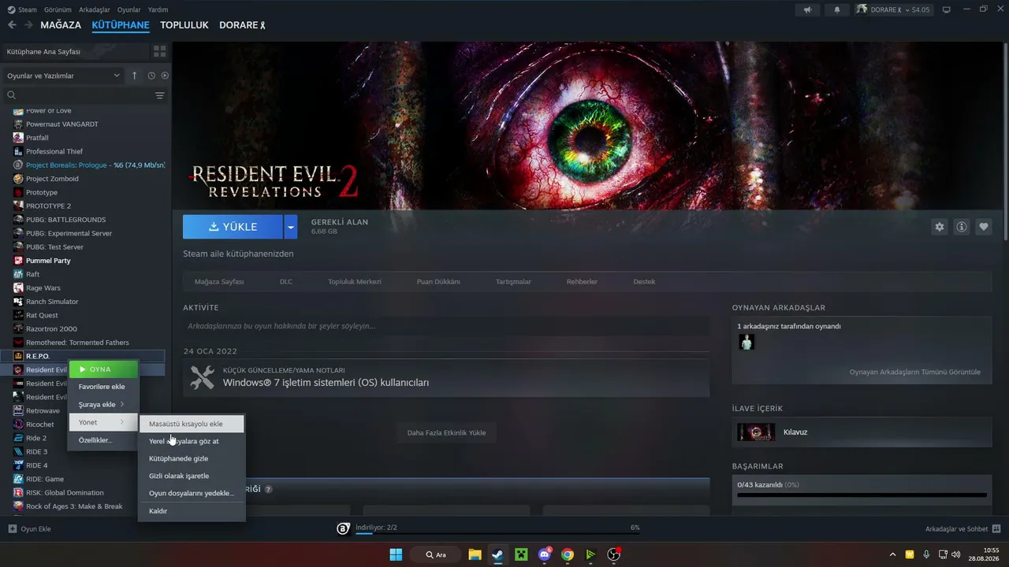Go back with the left arrow

point(12,25)
